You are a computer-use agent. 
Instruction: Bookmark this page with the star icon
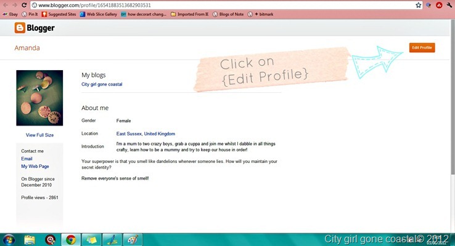tap(418, 5)
